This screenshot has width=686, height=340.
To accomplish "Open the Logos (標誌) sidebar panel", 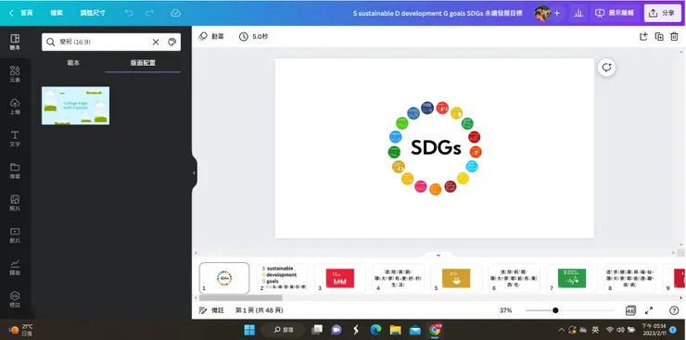I will point(15,299).
